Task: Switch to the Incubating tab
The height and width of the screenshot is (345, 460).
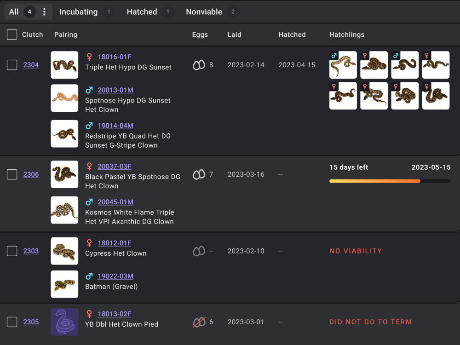Action: 78,12
